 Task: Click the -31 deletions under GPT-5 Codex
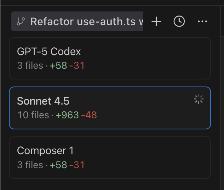point(77,65)
